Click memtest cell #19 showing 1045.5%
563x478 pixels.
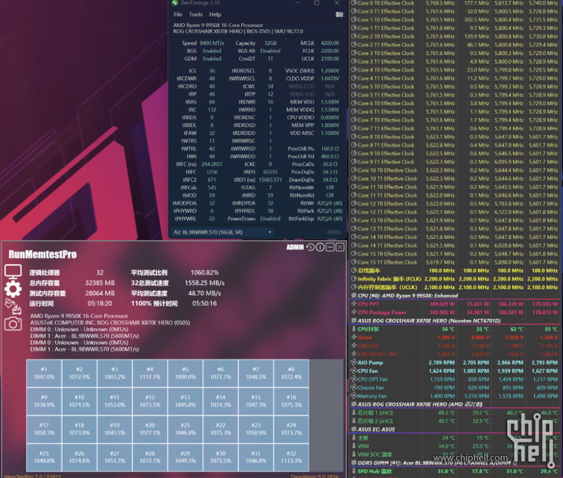coord(114,429)
